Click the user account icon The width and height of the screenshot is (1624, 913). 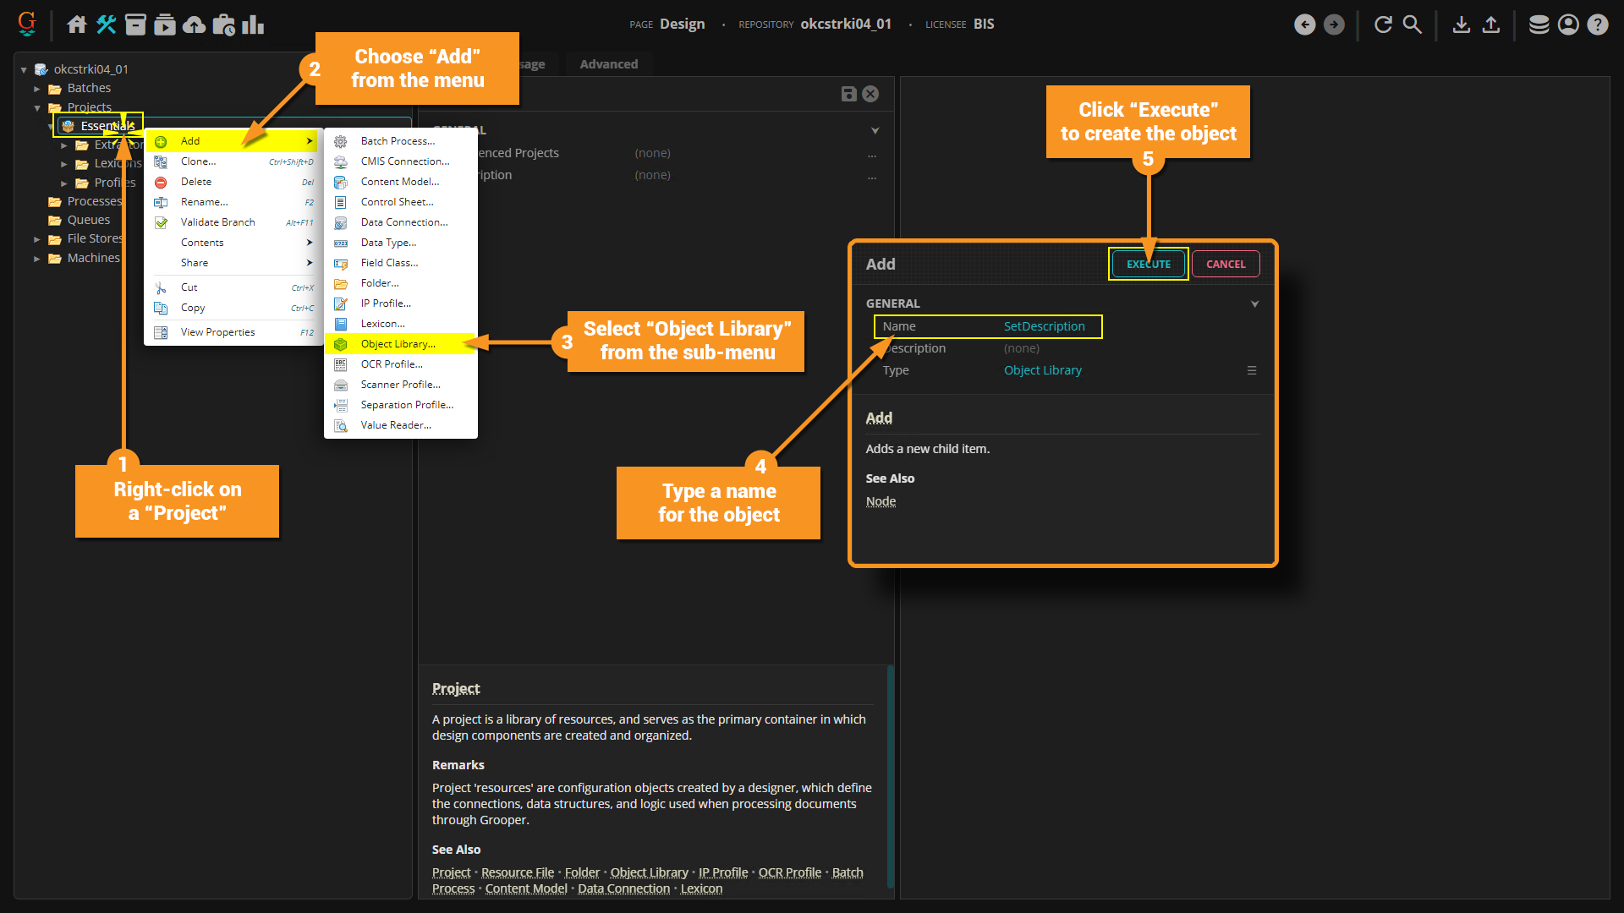(1568, 25)
